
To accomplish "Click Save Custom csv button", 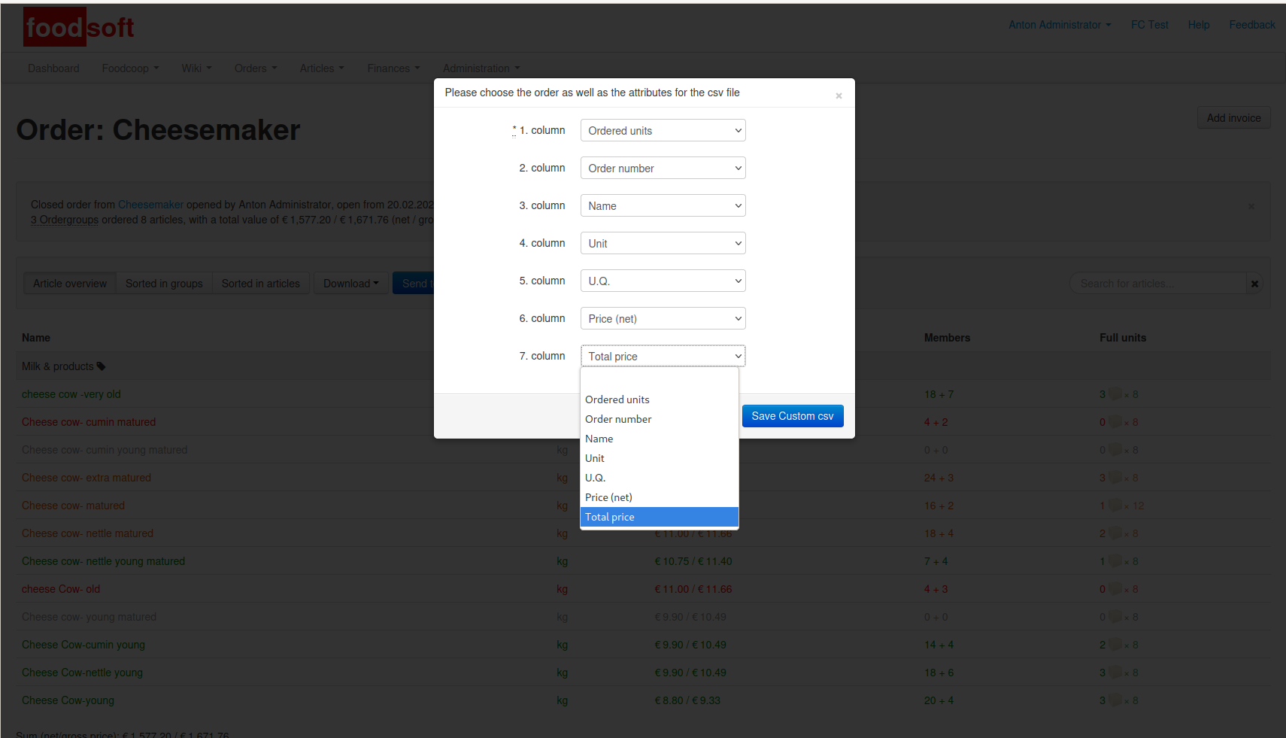I will [792, 416].
